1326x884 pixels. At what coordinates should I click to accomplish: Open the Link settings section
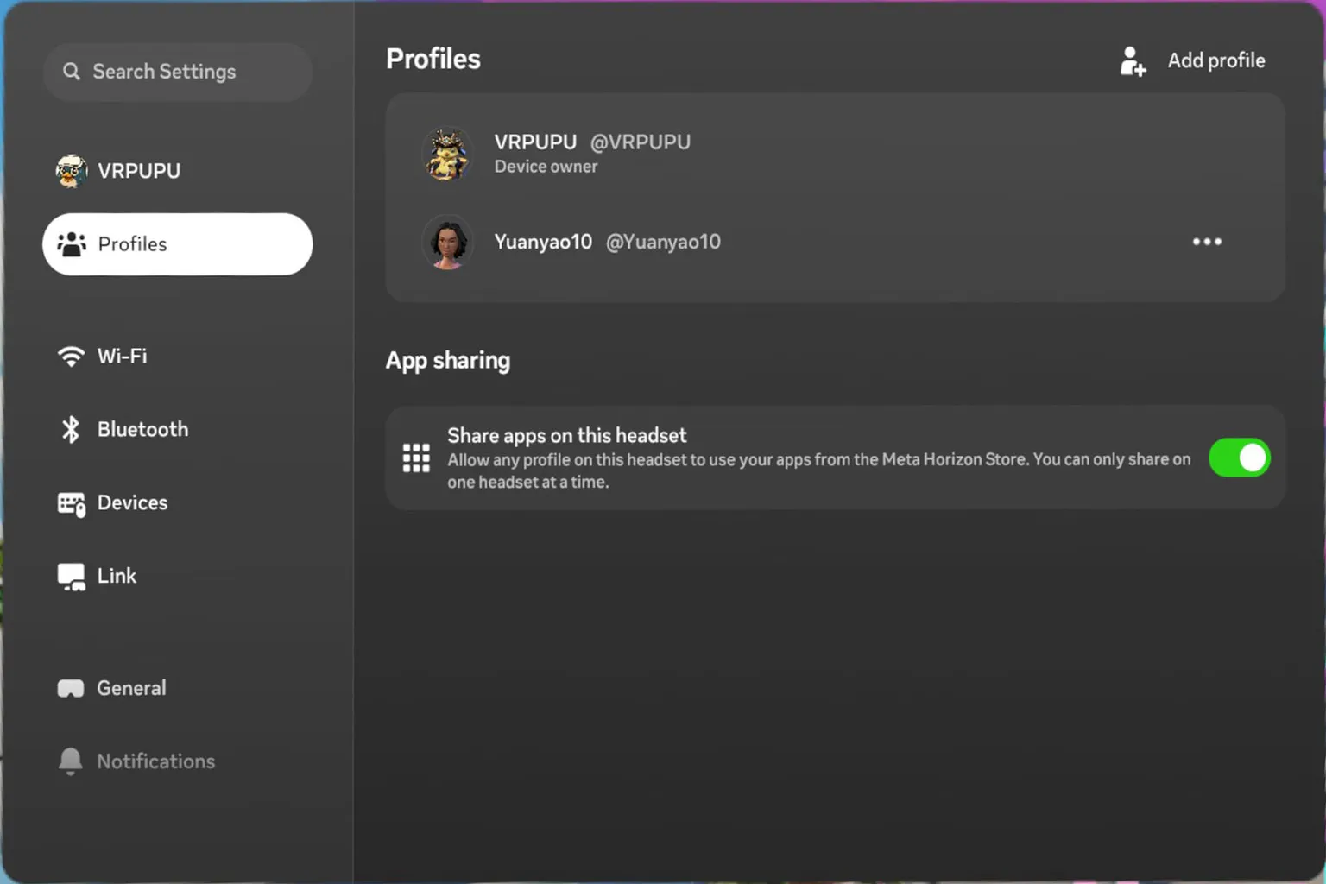(x=178, y=576)
